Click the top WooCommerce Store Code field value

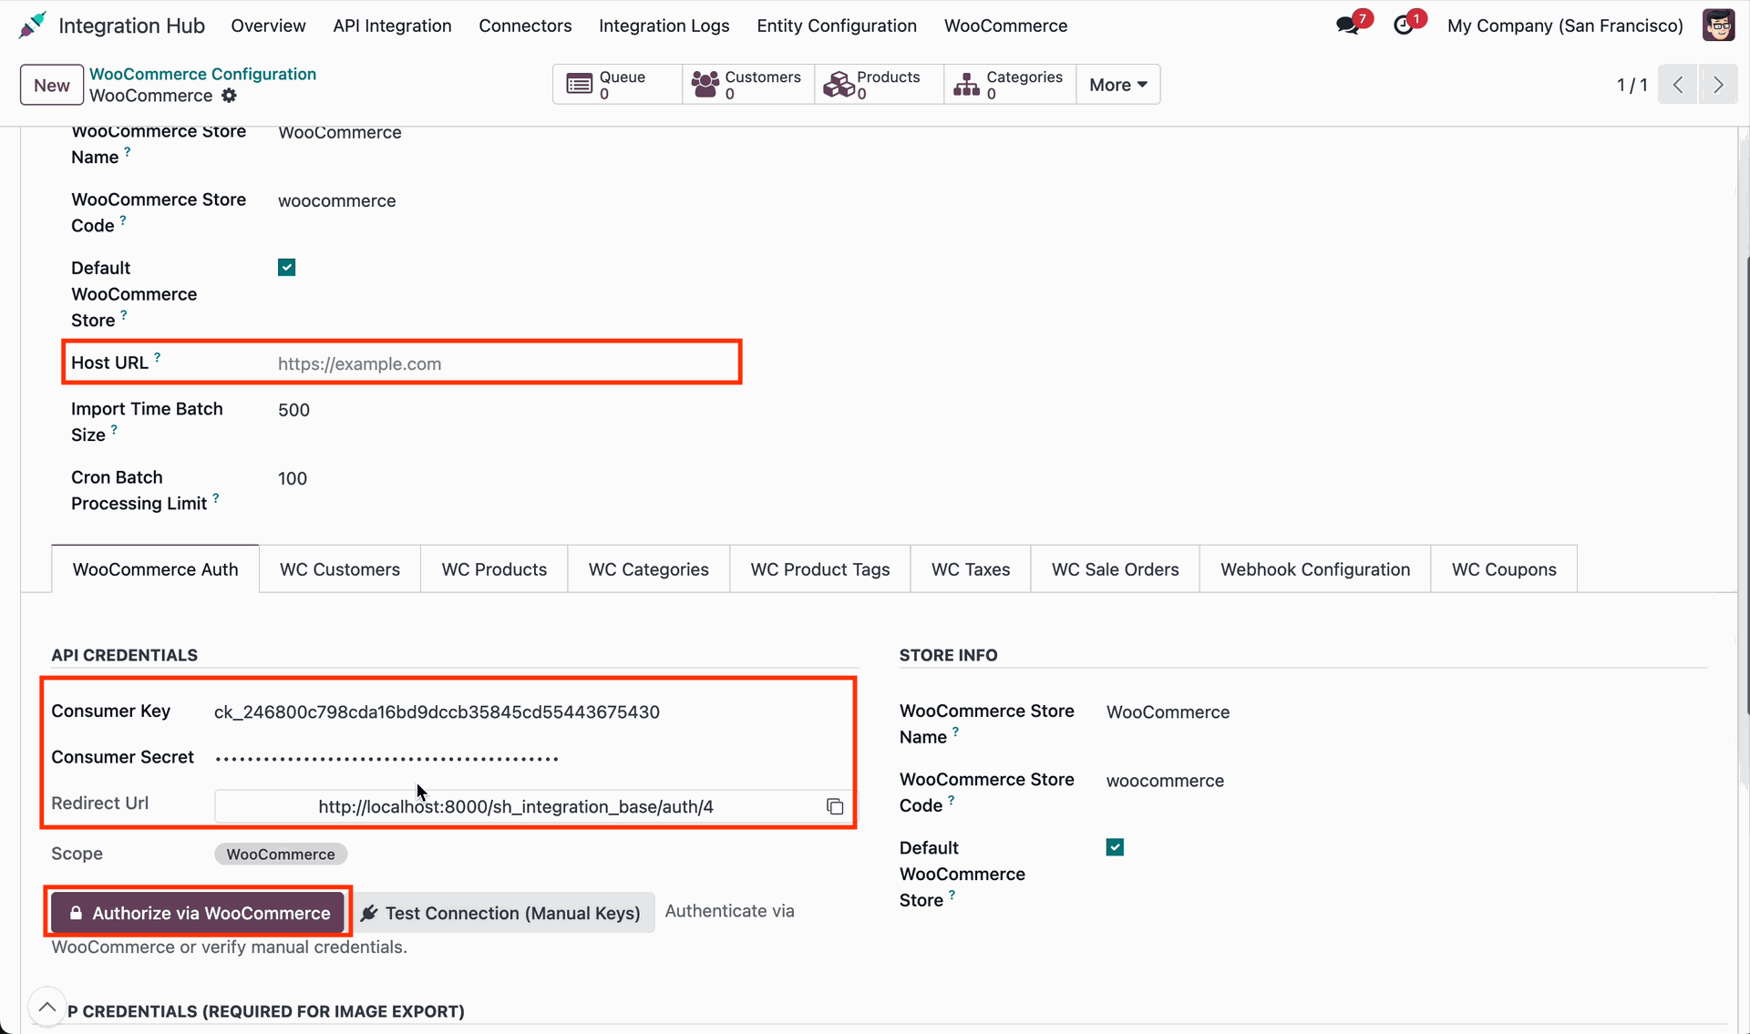(x=337, y=200)
